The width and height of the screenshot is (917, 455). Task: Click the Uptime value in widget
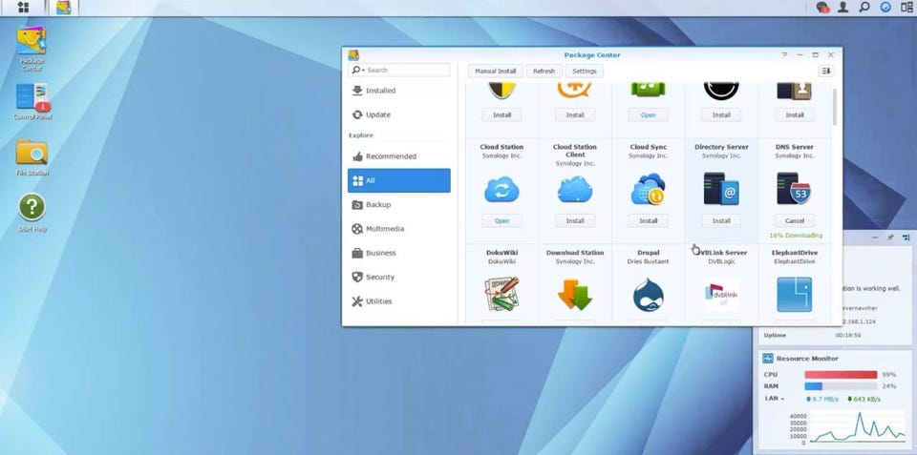point(847,335)
